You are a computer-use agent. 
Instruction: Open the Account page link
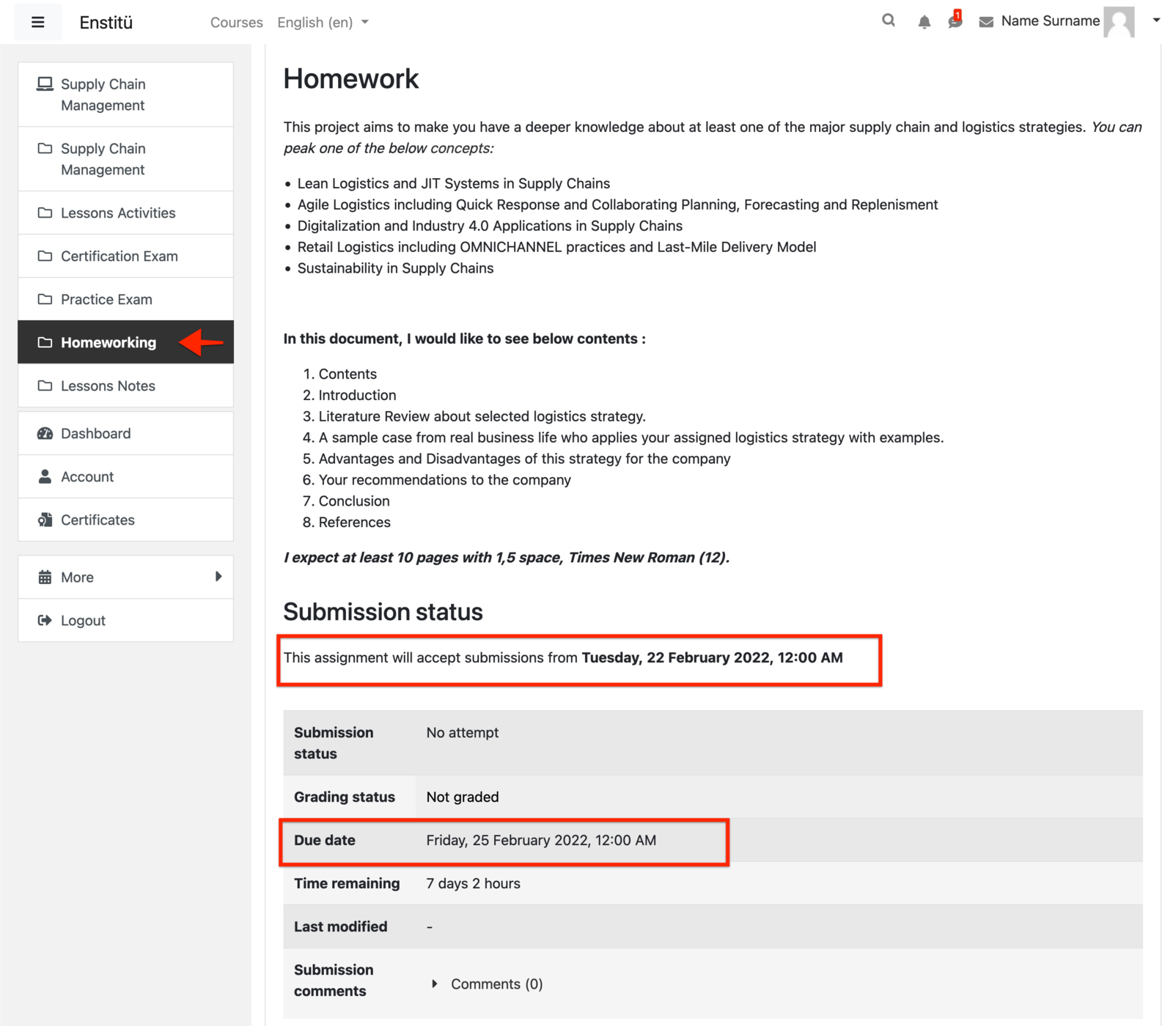87,476
